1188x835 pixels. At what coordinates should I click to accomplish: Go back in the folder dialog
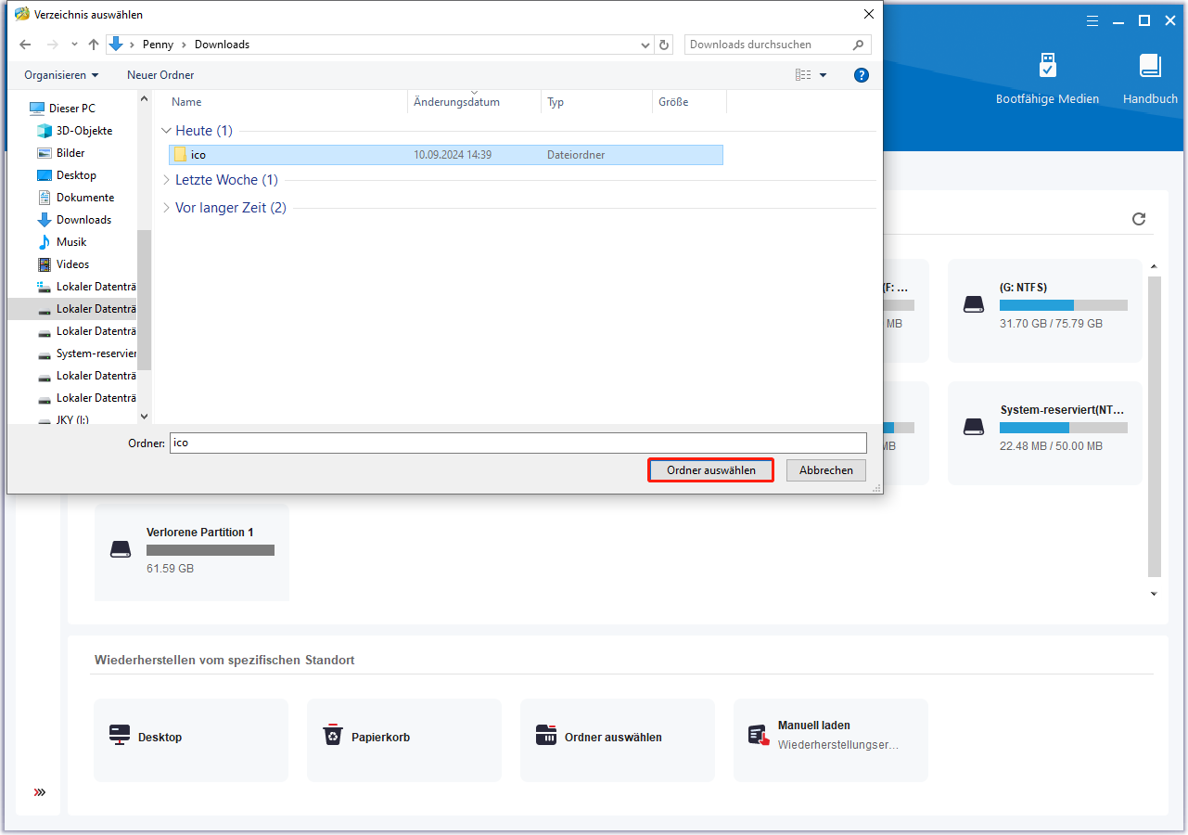coord(25,45)
